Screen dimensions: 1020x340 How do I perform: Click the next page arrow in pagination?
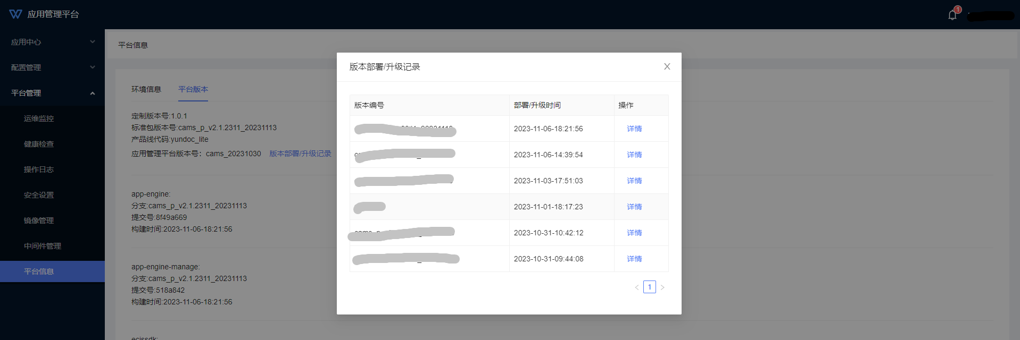[662, 287]
